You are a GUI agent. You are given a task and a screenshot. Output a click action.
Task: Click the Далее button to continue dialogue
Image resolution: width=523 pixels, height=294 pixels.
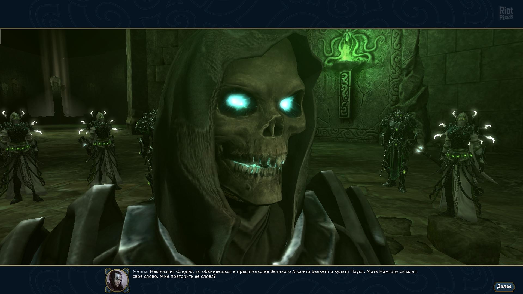point(504,286)
